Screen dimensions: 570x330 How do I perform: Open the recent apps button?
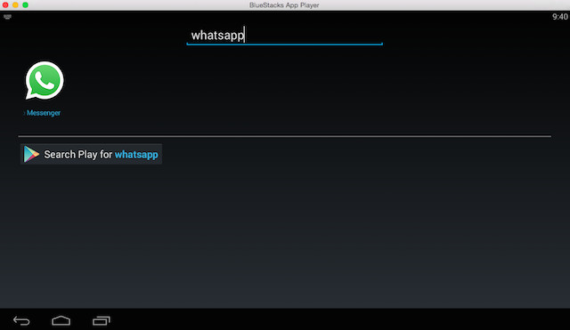point(101,320)
